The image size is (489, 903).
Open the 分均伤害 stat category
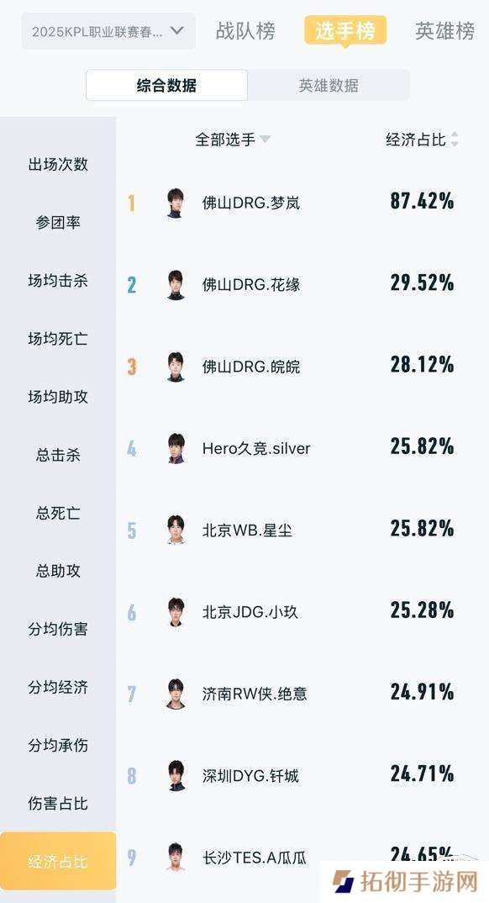[x=58, y=630]
